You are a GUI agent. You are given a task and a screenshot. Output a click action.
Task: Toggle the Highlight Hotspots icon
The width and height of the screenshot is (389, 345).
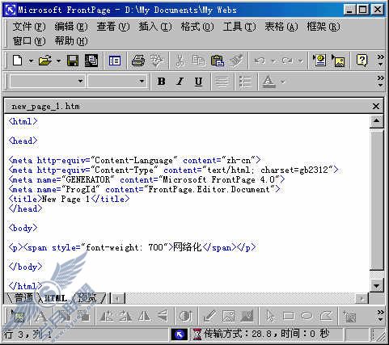(x=349, y=316)
